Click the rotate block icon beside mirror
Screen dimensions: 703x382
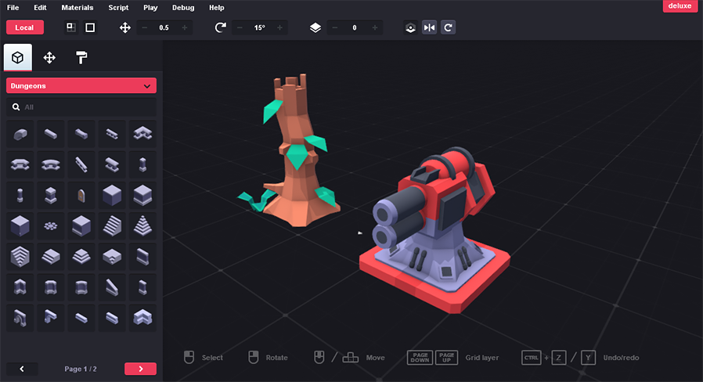click(x=448, y=28)
